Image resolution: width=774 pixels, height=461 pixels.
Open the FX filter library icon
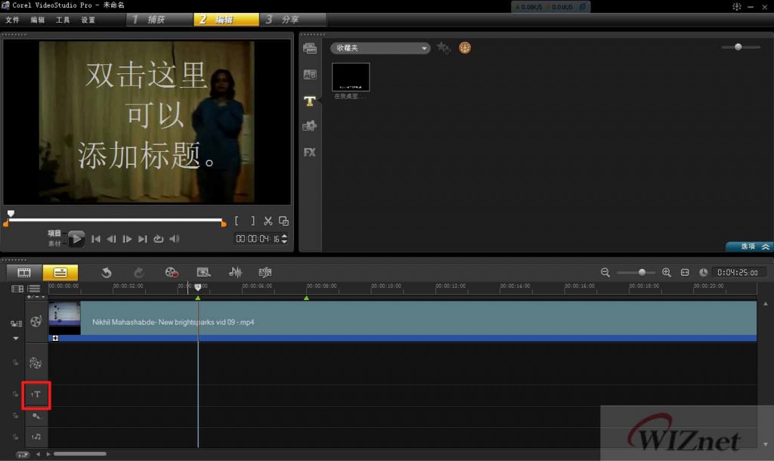pyautogui.click(x=309, y=152)
